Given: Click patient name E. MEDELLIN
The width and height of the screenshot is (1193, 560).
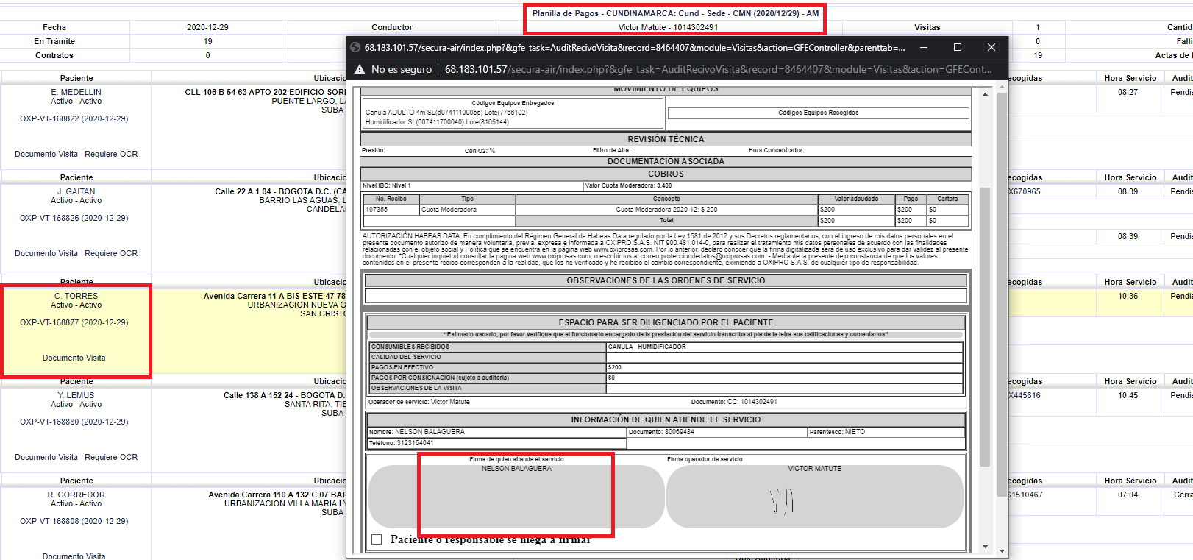Looking at the screenshot, I should click(76, 92).
